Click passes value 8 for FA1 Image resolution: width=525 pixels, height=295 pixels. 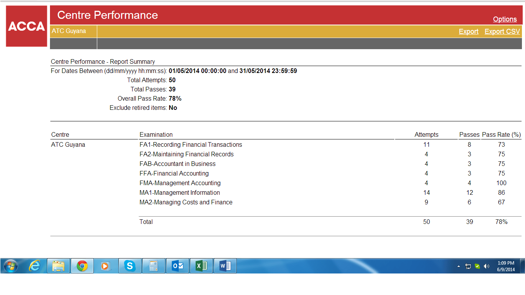pyautogui.click(x=470, y=145)
